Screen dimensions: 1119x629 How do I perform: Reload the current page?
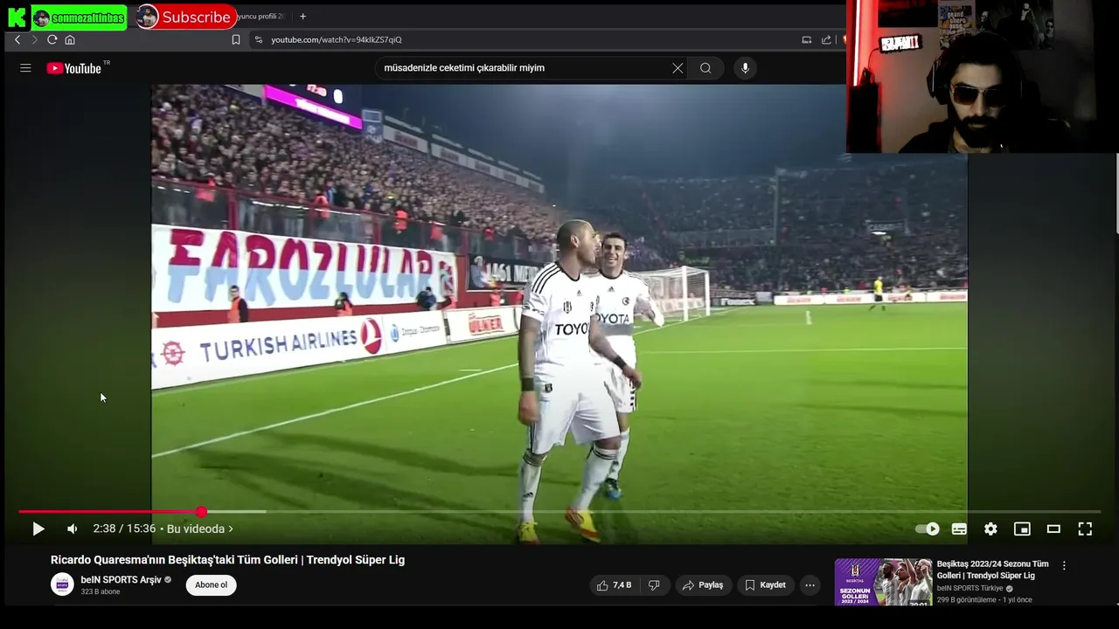tap(52, 39)
